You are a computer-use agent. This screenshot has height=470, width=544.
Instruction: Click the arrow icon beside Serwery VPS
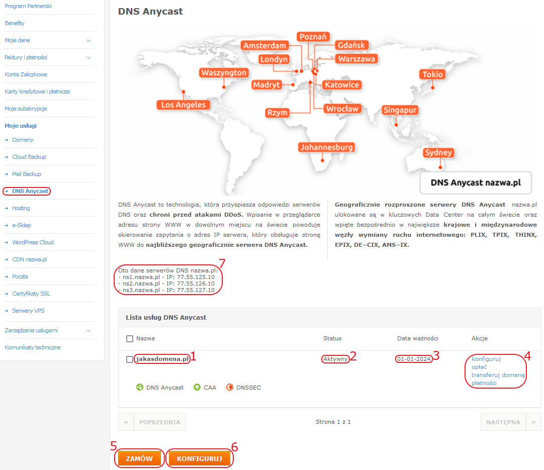click(x=6, y=311)
